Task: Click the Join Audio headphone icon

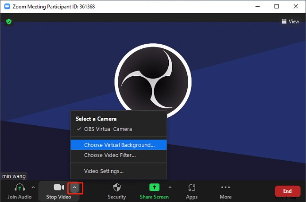Action: click(19, 187)
